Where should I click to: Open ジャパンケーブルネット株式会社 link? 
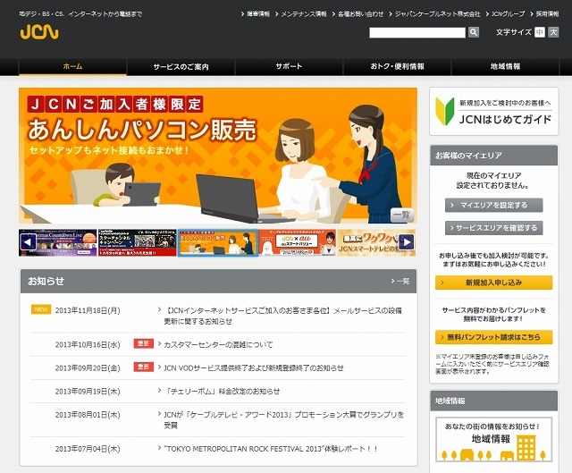tap(438, 14)
